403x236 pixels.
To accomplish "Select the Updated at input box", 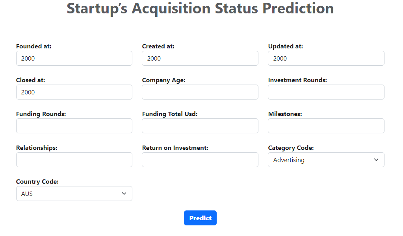I will pos(326,58).
